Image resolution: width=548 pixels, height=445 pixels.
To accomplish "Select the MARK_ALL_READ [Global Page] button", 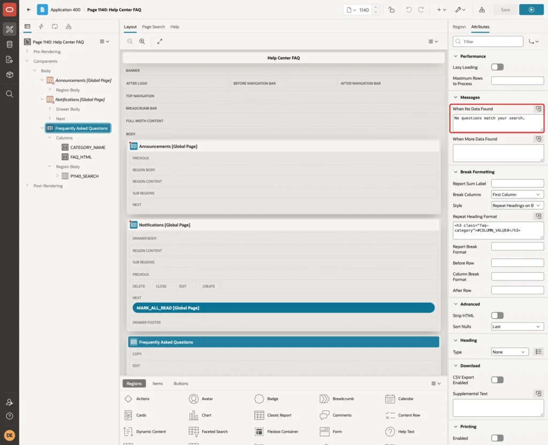I will (284, 308).
